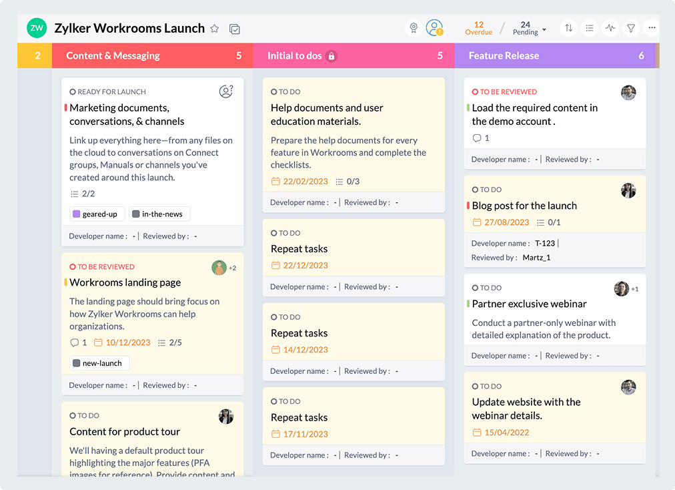Open Marketing documents, conversations, & channels task

pos(127,115)
